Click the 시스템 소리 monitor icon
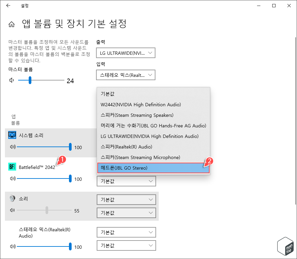This screenshot has width=297, height=259. [12, 135]
